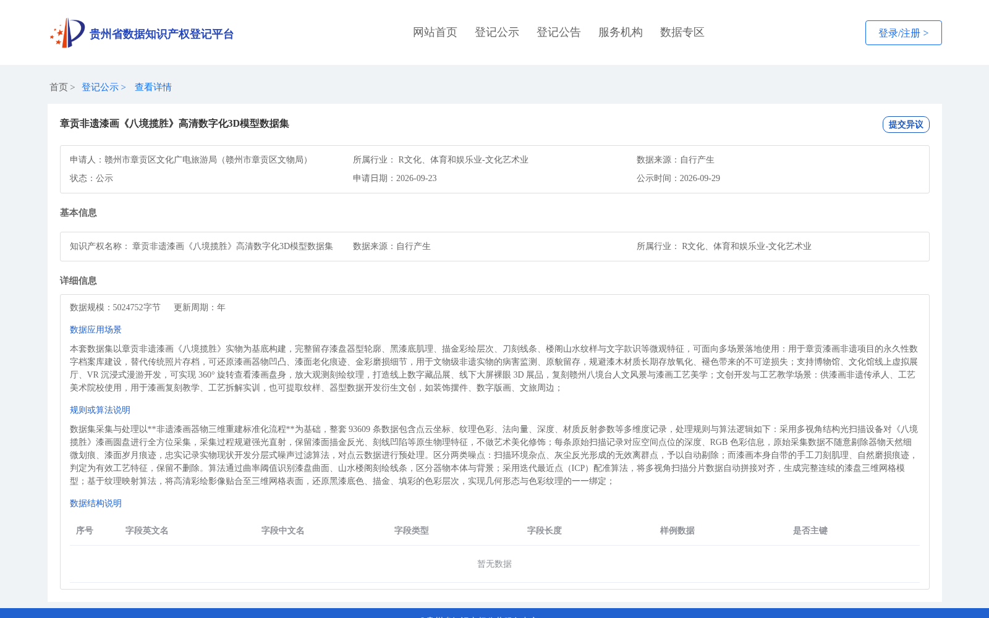Click the 暂无数据 empty table message
This screenshot has width=989, height=618.
[494, 564]
